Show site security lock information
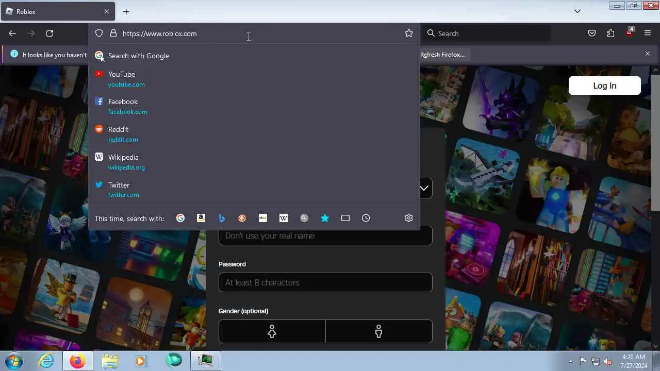Screen dimensions: 660x371 point(113,33)
